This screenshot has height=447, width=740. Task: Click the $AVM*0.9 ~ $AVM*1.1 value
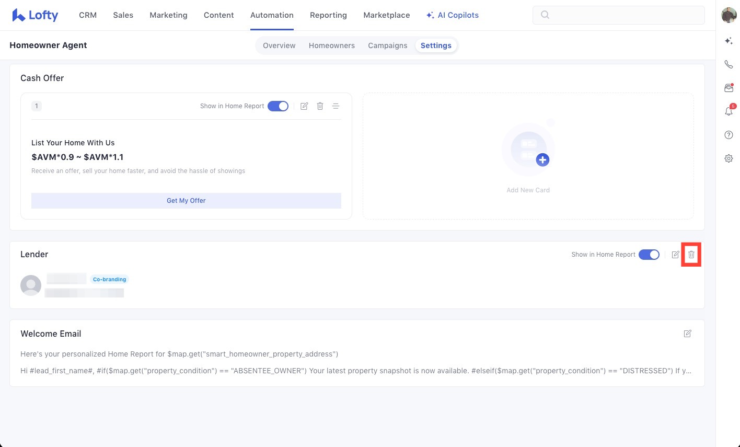click(77, 157)
